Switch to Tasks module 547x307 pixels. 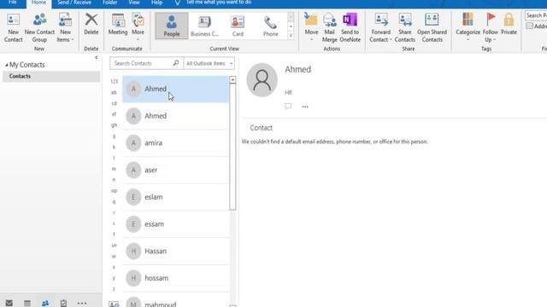[x=63, y=303]
